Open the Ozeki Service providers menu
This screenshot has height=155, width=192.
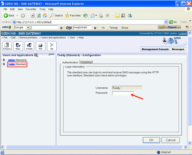click(28, 38)
